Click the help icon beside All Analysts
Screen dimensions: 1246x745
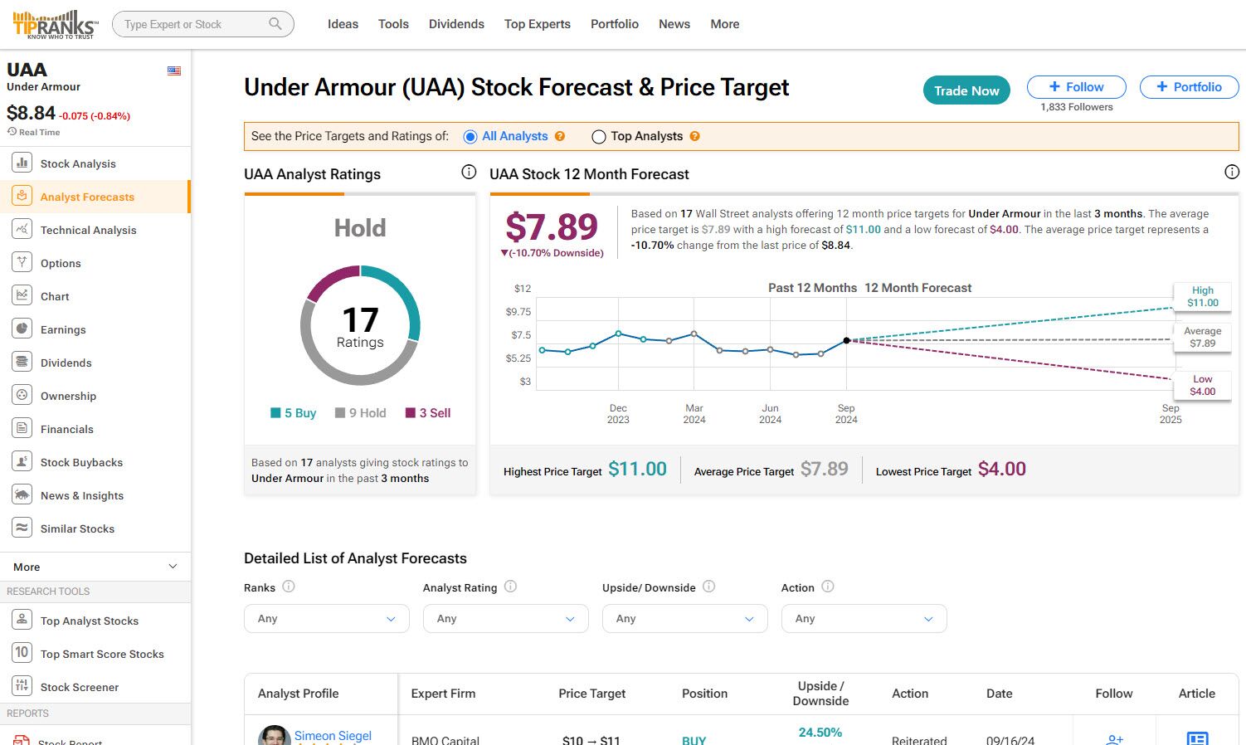pyautogui.click(x=560, y=136)
